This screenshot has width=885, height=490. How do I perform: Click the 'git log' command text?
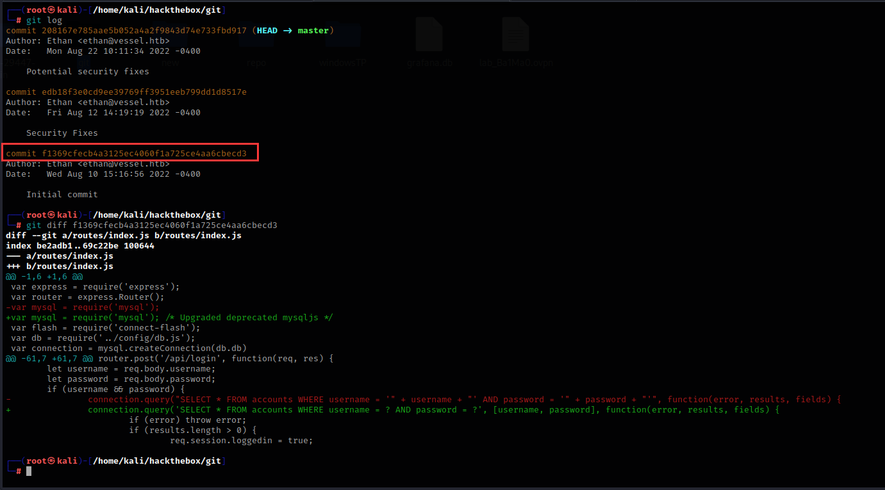point(44,20)
